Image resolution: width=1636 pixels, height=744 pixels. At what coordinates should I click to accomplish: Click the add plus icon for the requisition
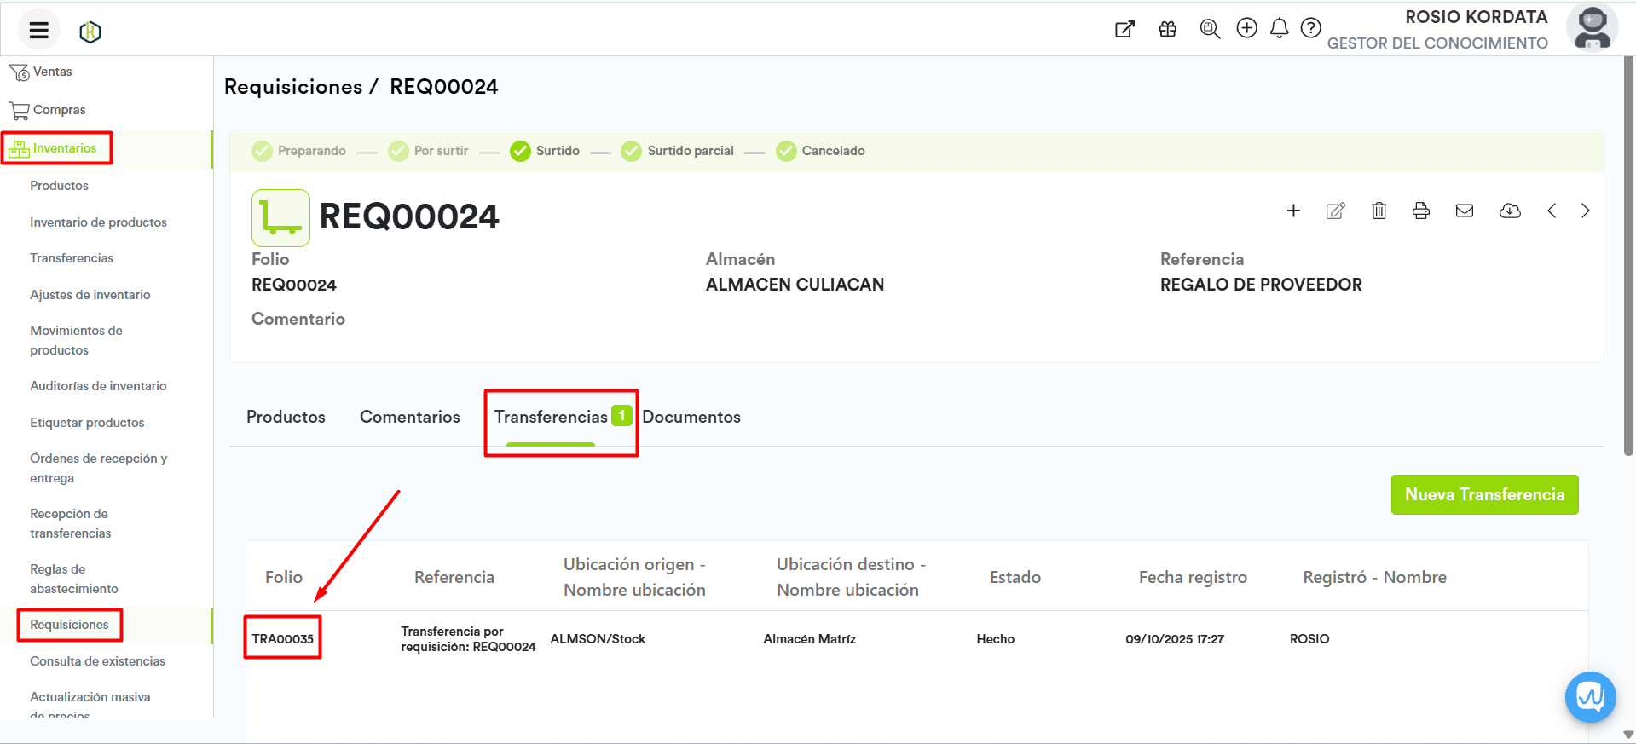click(1293, 211)
